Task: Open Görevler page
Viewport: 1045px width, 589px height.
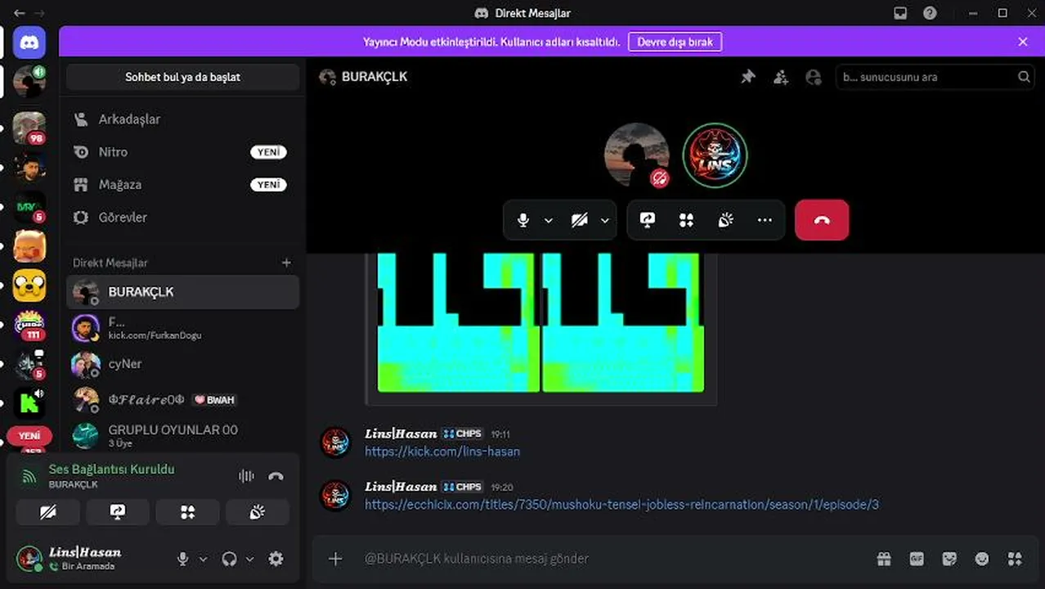Action: coord(182,218)
